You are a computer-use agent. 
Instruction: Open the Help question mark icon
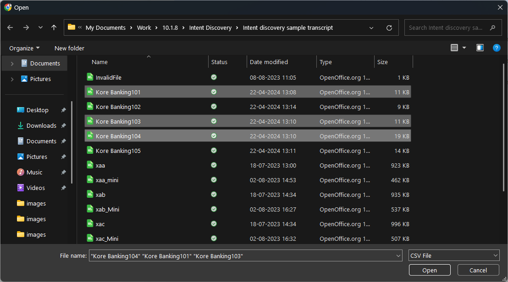click(496, 48)
